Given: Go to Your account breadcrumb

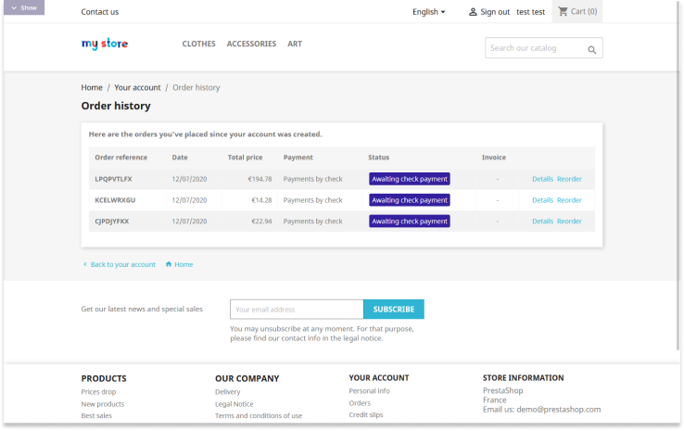Looking at the screenshot, I should (x=137, y=87).
